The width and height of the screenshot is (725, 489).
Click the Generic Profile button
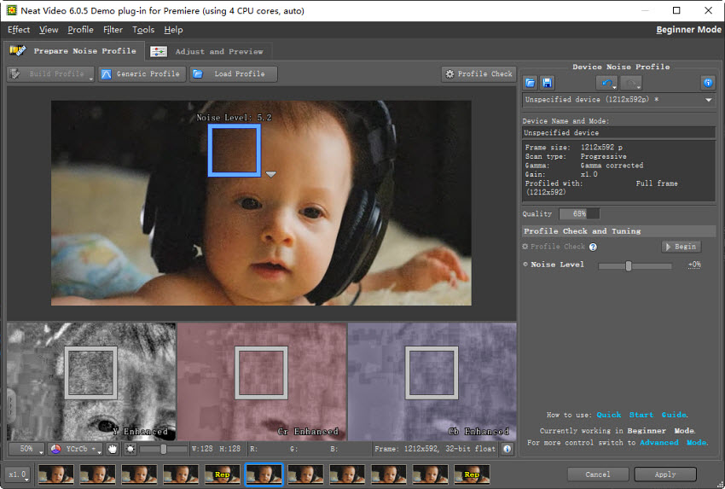142,74
